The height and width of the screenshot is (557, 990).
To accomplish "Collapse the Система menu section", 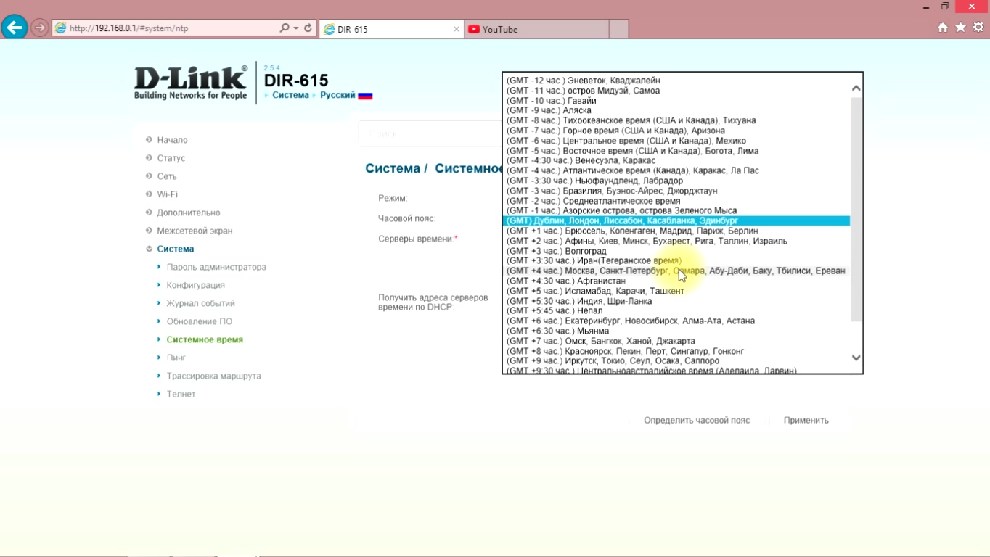I will [175, 249].
